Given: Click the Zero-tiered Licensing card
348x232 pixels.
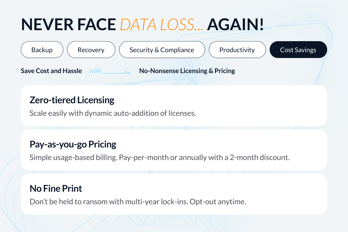Looking at the screenshot, I should tap(174, 106).
